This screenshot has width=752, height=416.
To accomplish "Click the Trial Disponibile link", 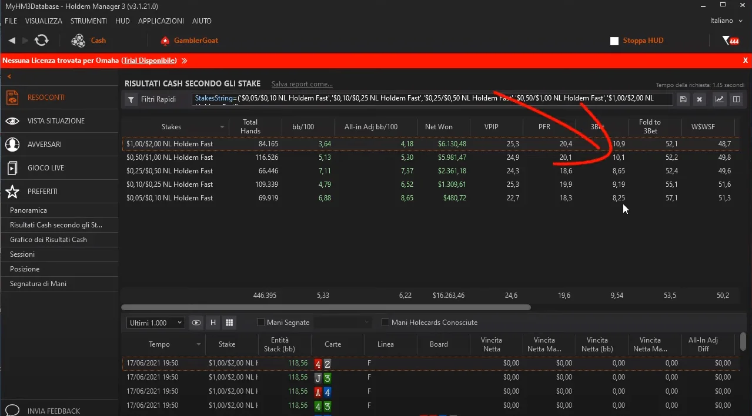I will click(149, 61).
